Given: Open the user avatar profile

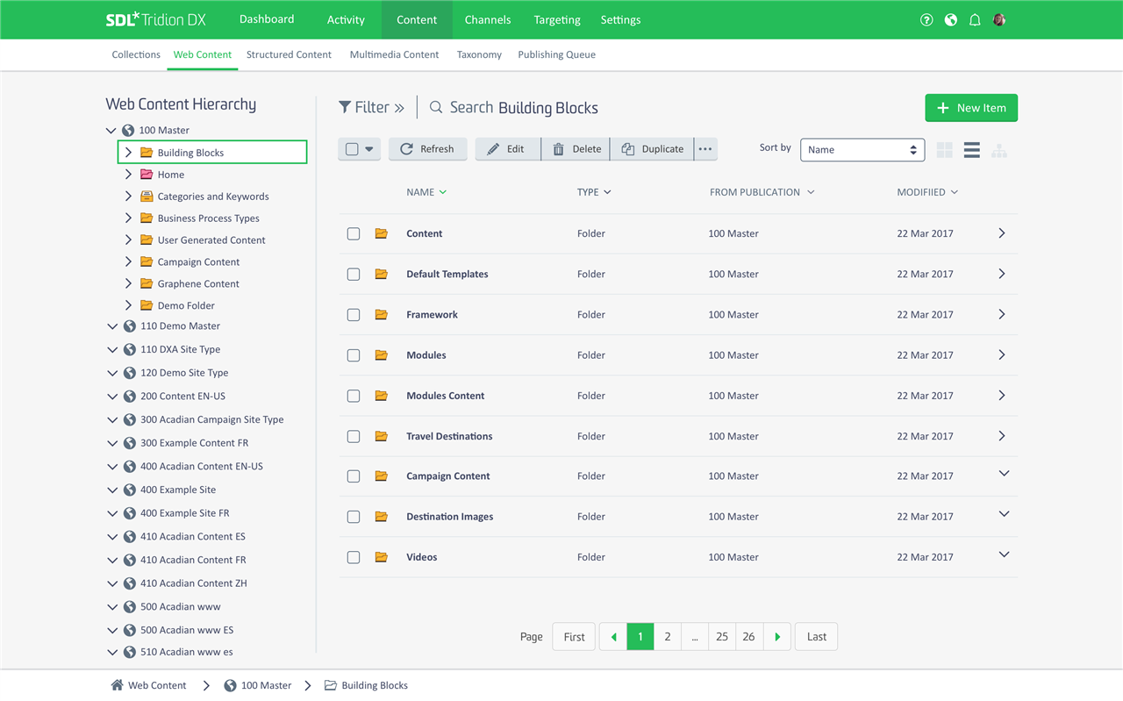Looking at the screenshot, I should click(999, 19).
